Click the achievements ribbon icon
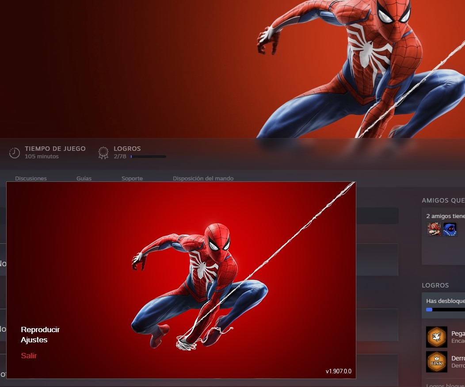Screen dimensions: 465x387 103,153
